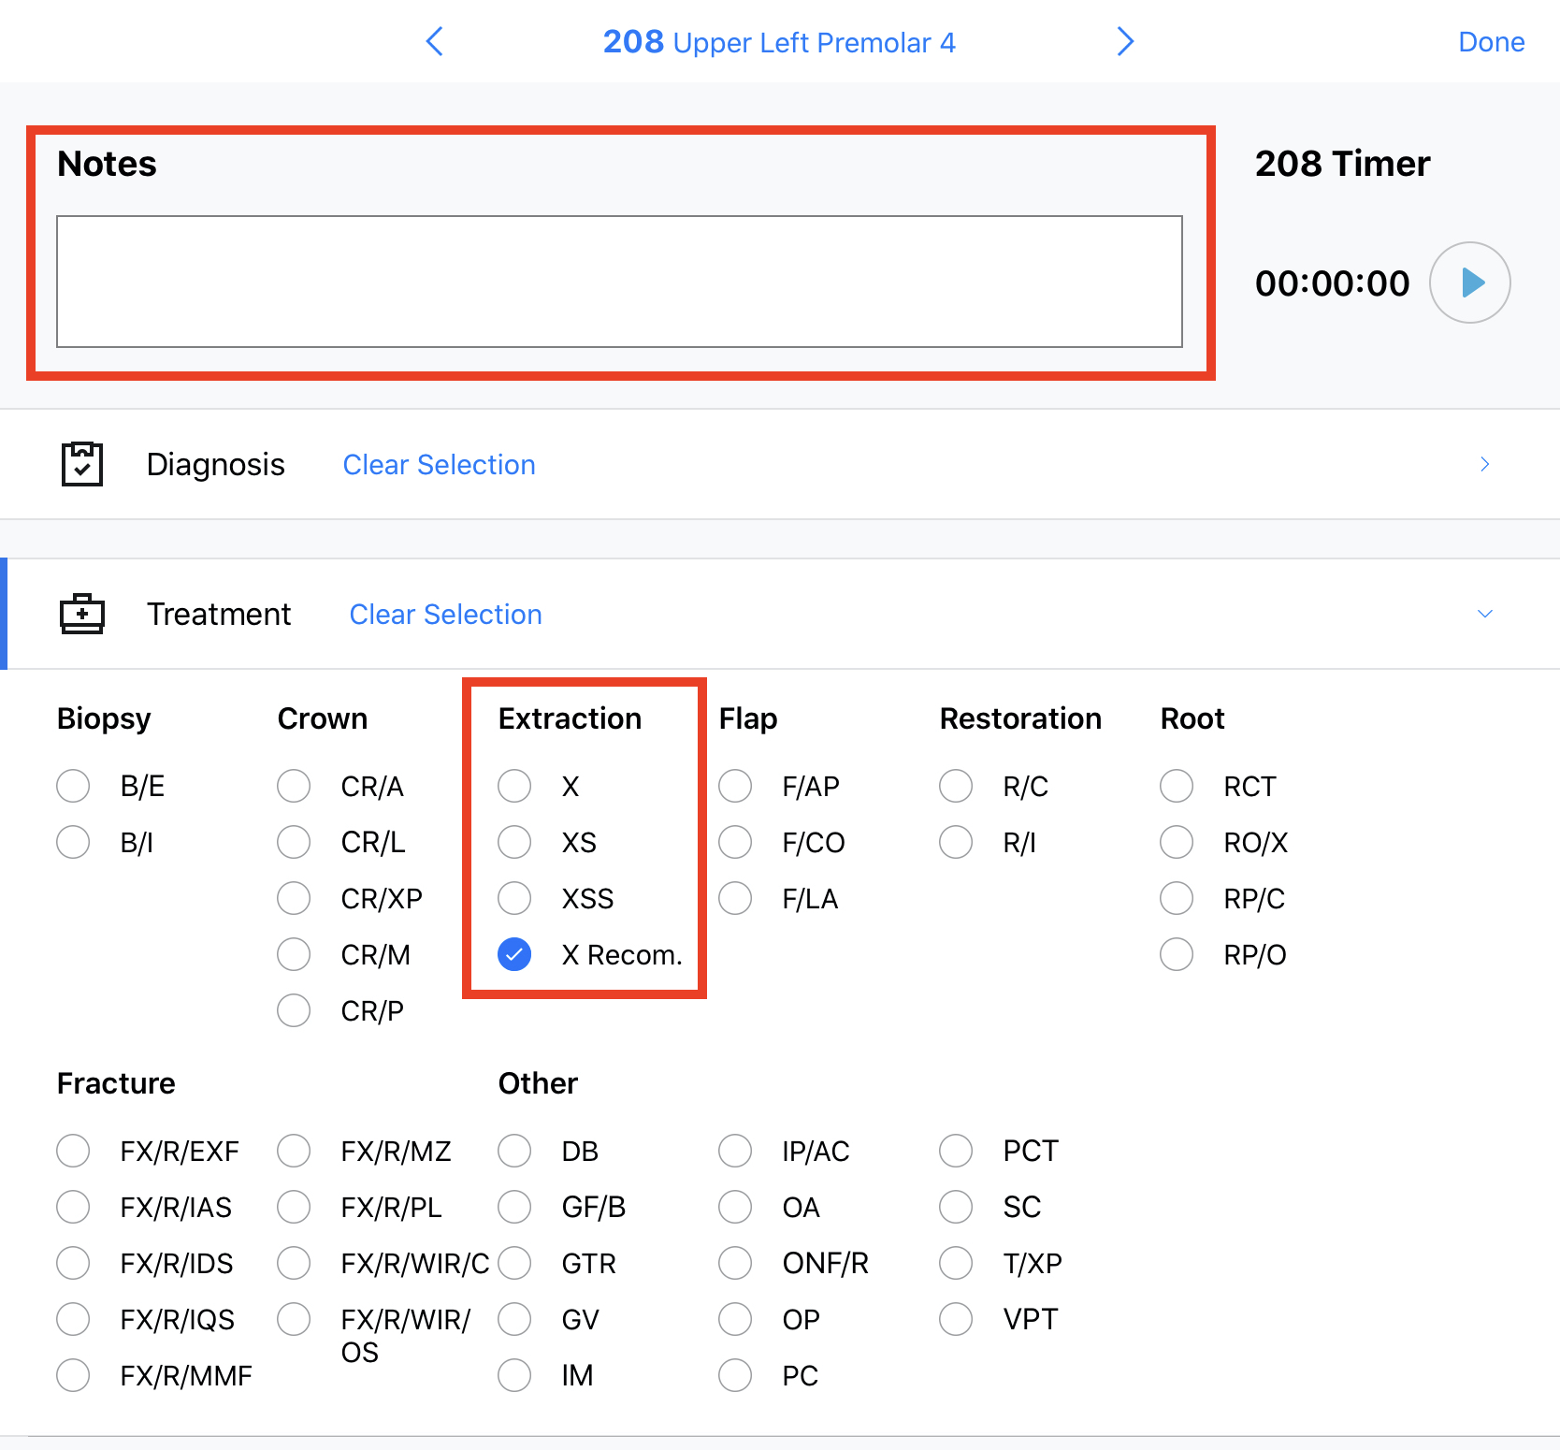Expand the Diagnosis section chevron
Screen dimensions: 1560x1450
point(1484,464)
